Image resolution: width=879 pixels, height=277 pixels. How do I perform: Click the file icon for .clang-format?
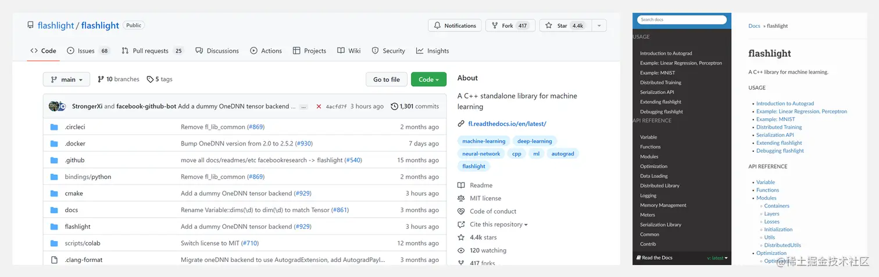point(54,260)
